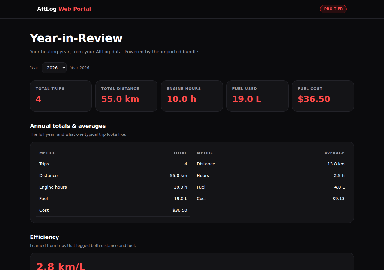This screenshot has height=270, width=384.
Task: Click the trips total value '4' in table
Action: [186, 164]
